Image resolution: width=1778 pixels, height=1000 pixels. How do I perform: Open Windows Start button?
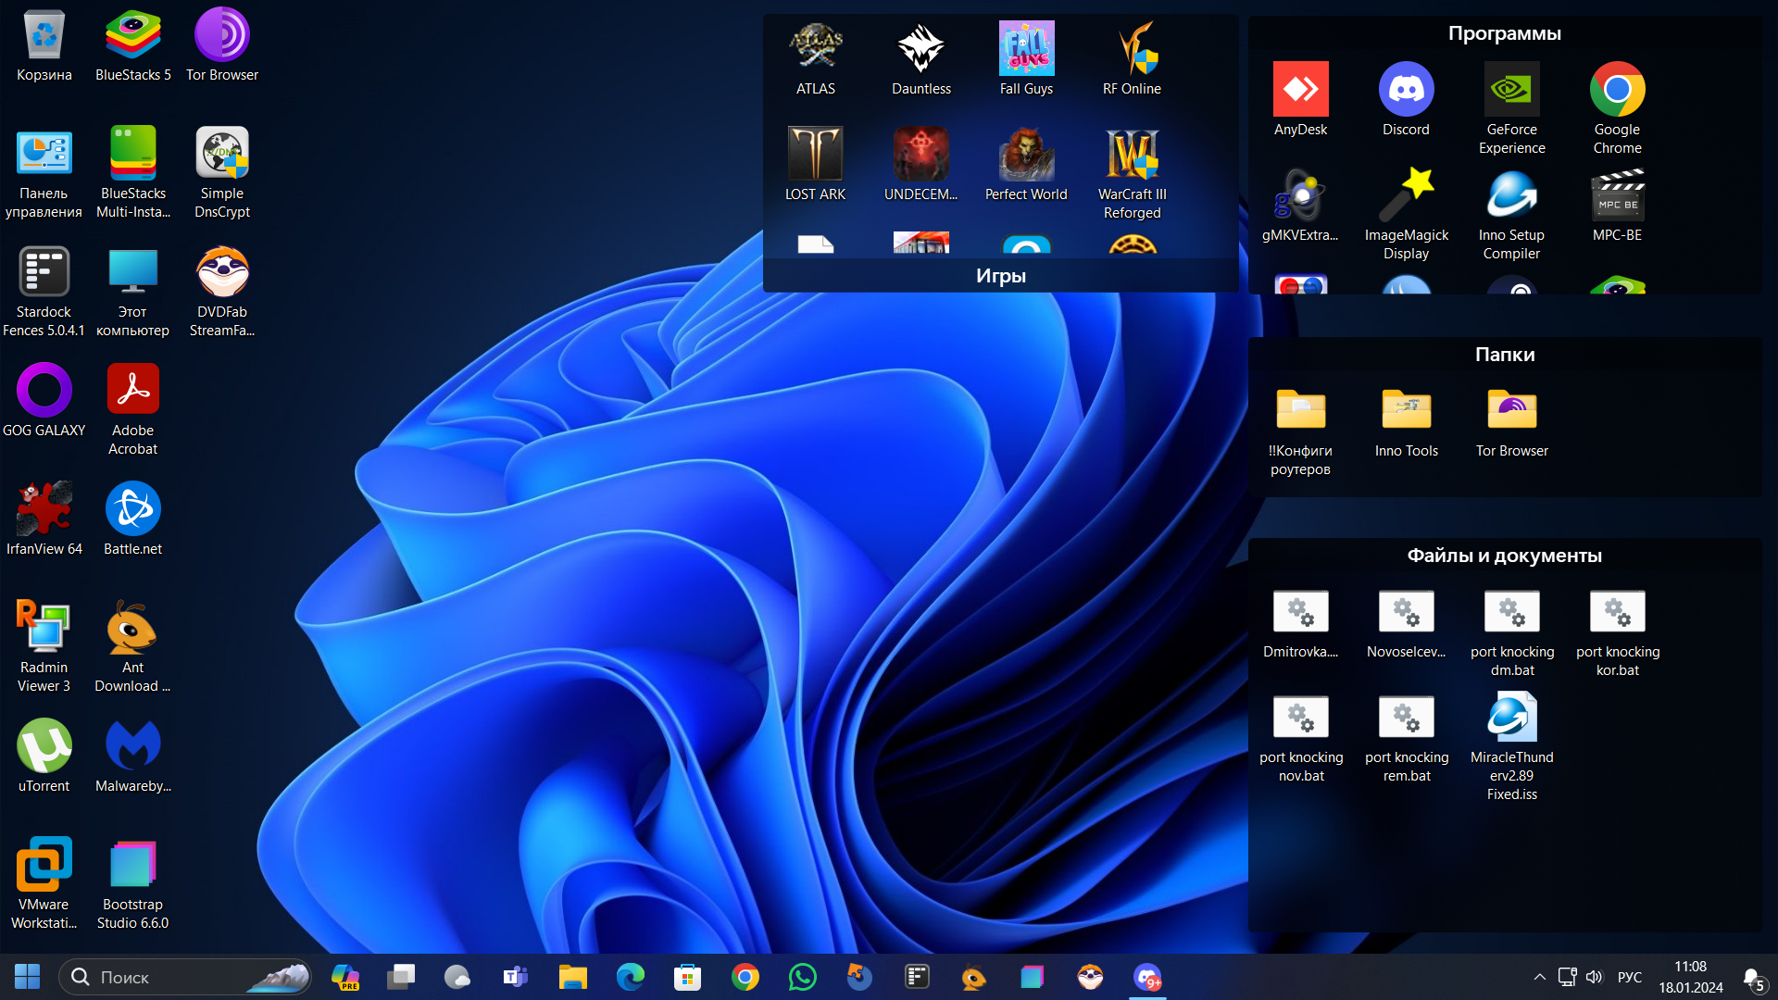(x=27, y=977)
